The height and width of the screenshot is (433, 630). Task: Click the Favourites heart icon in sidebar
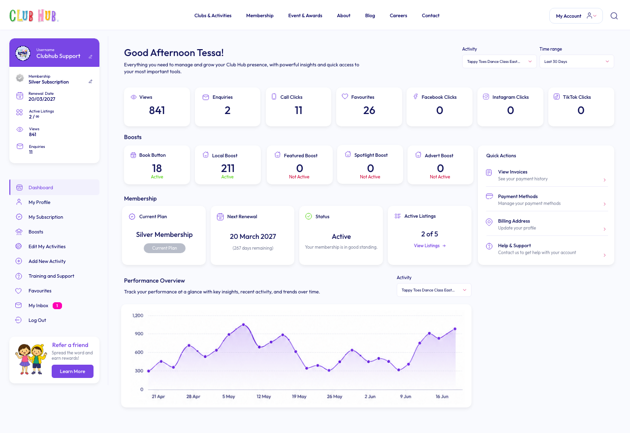[x=19, y=290]
